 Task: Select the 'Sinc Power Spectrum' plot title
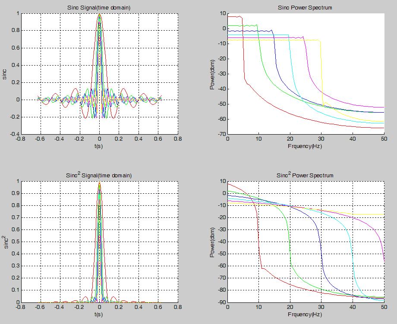(x=306, y=8)
